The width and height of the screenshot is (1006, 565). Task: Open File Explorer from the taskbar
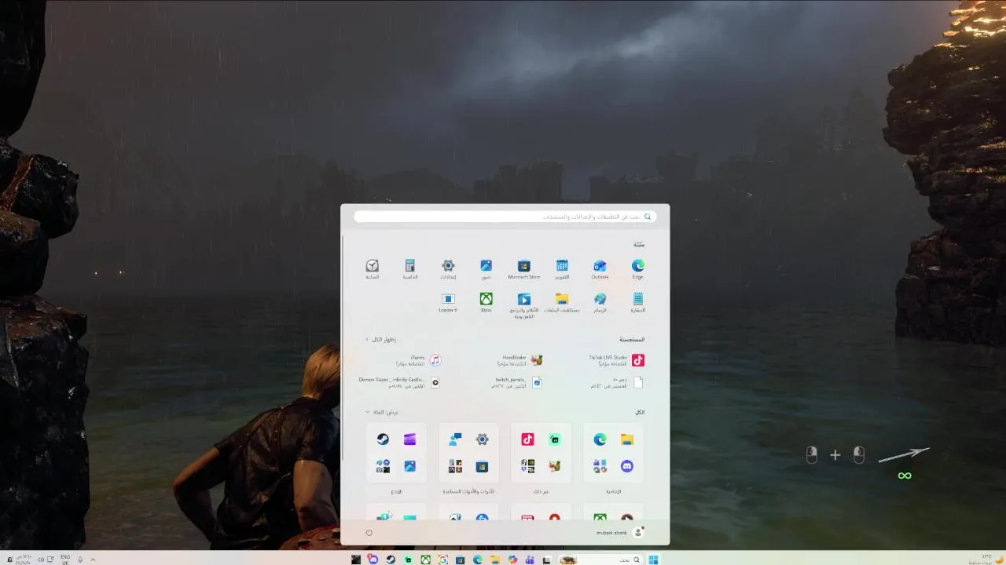tap(495, 560)
